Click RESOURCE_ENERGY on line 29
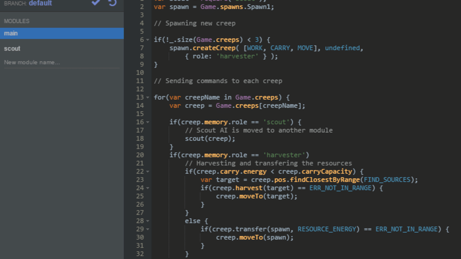 (327, 229)
